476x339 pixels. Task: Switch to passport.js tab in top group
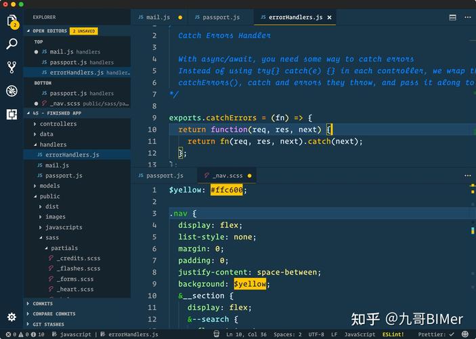[221, 18]
